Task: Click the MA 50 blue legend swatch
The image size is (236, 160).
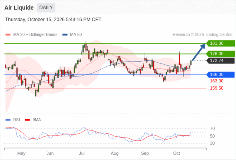Action: 65,35
